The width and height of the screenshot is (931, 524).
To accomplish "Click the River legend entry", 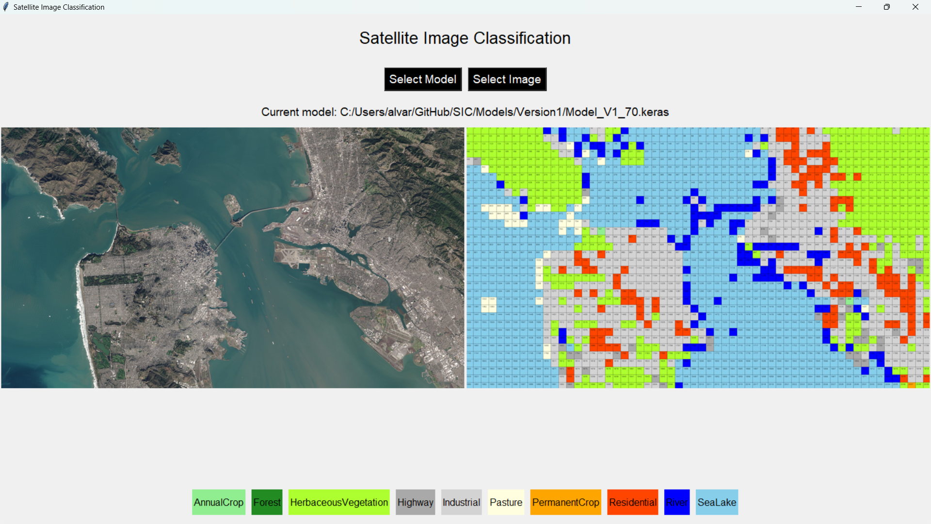I will (677, 502).
